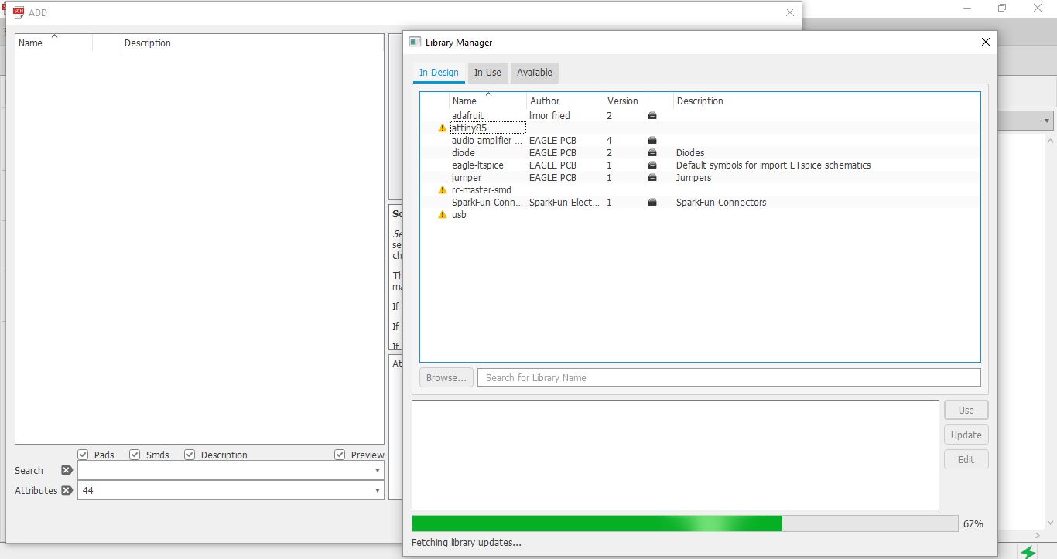Select the audio amplifier library name
Viewport: 1057px width, 559px height.
(x=487, y=141)
